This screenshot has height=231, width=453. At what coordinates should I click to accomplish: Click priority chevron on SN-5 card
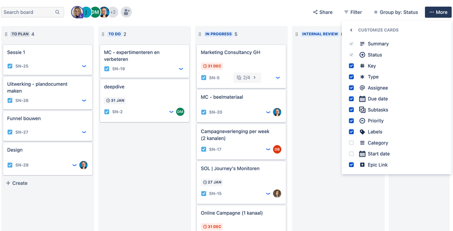[x=278, y=78]
